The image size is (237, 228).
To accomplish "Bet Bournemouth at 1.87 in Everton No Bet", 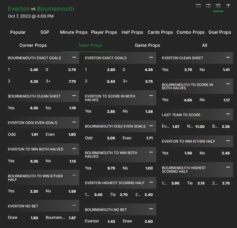I will (61, 218).
